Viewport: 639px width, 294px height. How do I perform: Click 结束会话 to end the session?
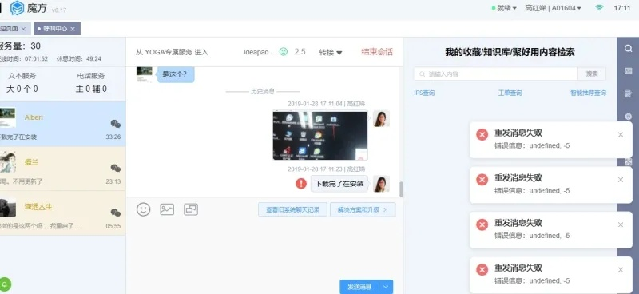coord(377,52)
